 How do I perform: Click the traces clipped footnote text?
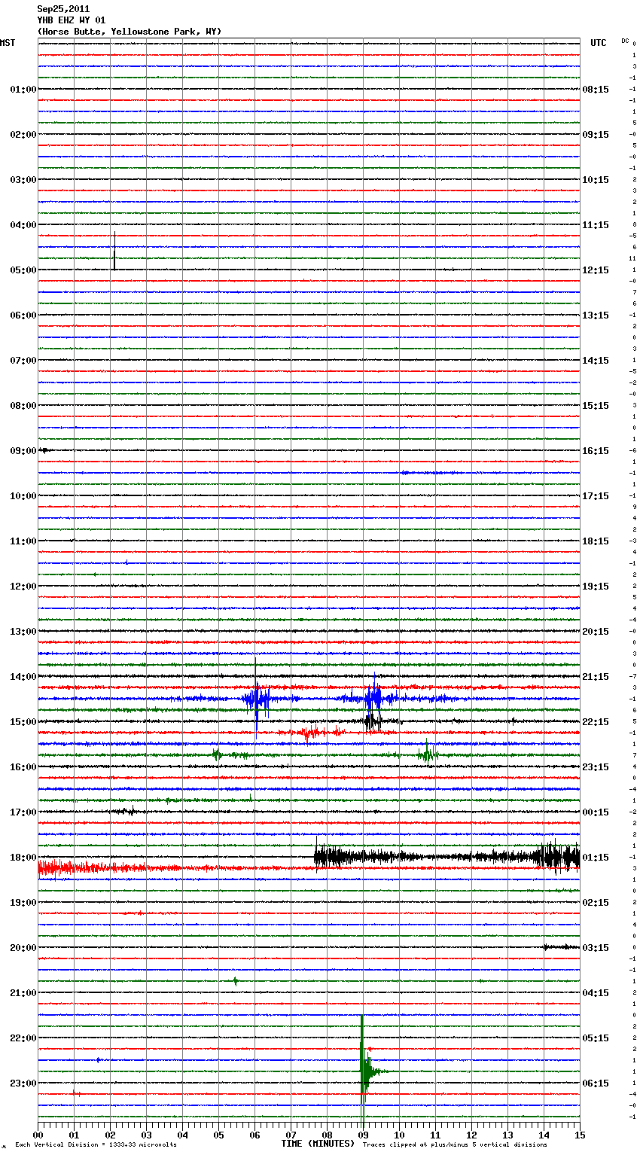point(455,1145)
